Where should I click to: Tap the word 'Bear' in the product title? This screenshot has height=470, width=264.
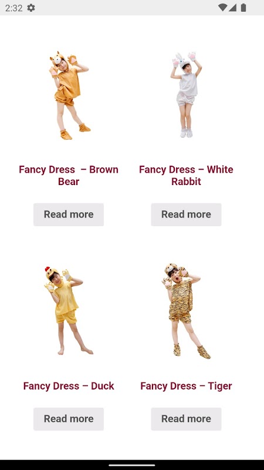click(x=69, y=182)
